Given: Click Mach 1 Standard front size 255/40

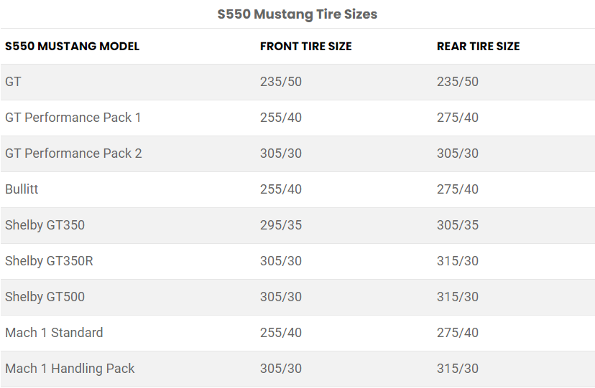Looking at the screenshot, I should 281,333.
